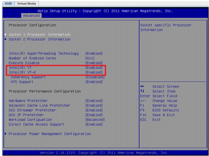Viewport: 209px width, 156px height.
Task: Change the Enabled Cores [All] value
Action: pos(90,58)
